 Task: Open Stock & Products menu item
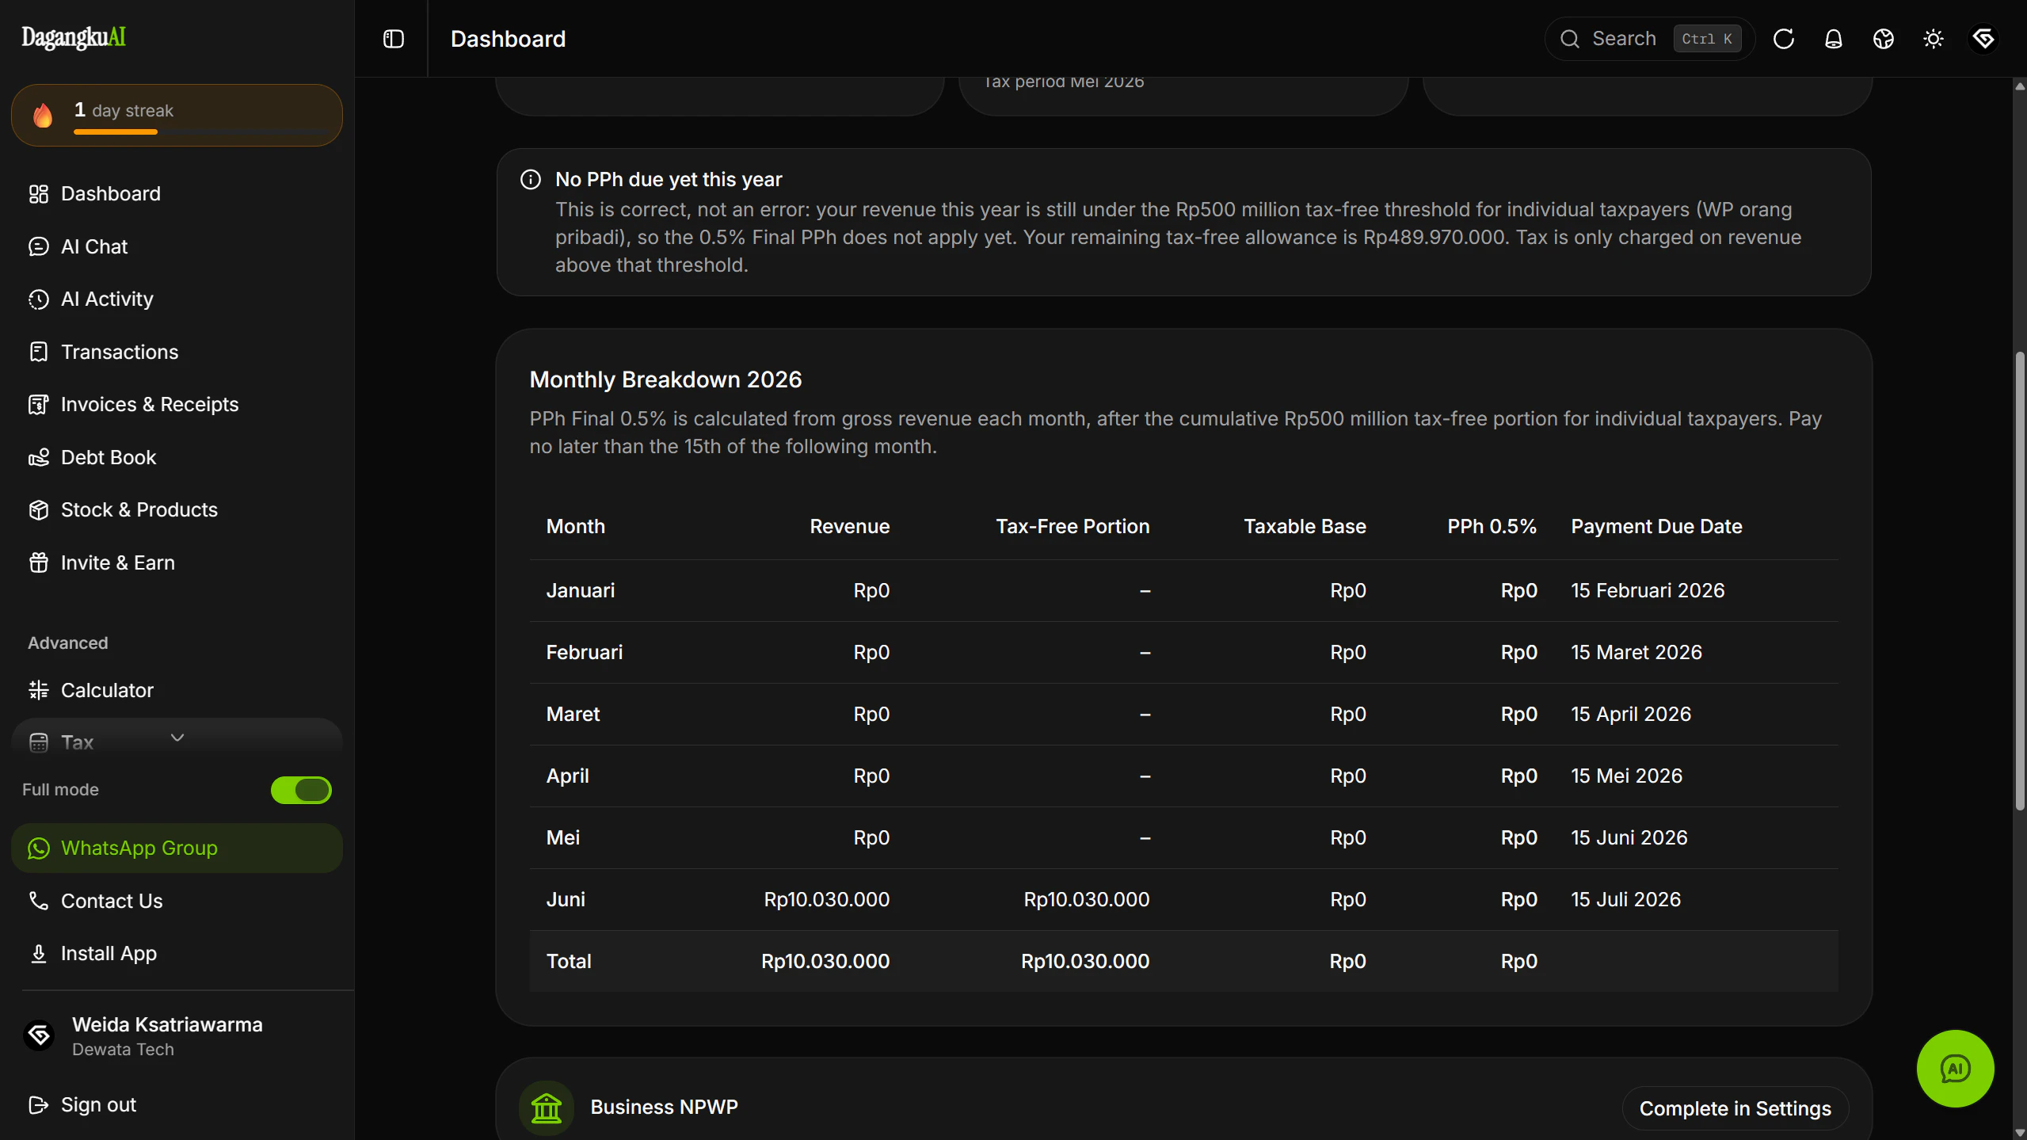click(177, 510)
